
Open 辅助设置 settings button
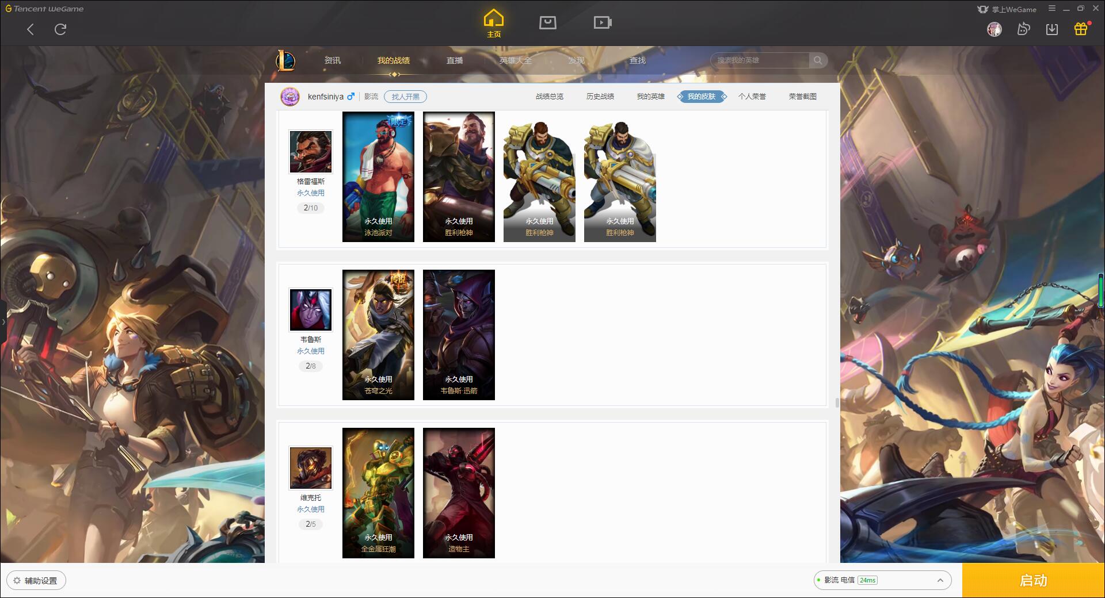pyautogui.click(x=36, y=581)
